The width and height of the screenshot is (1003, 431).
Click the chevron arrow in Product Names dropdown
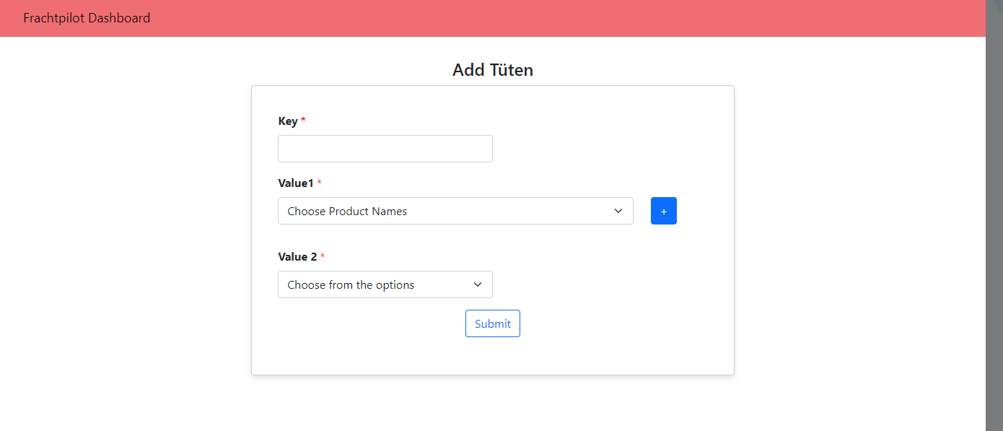(x=618, y=211)
